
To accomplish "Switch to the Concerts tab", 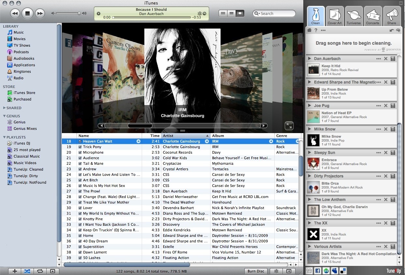I will click(x=372, y=16).
